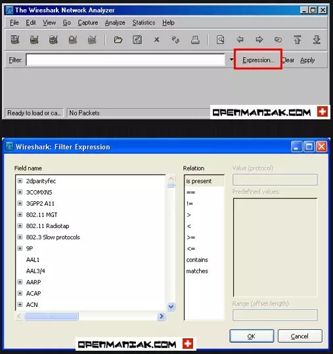The height and width of the screenshot is (354, 333).
Task: Expand the 9P tree node
Action: [20, 248]
